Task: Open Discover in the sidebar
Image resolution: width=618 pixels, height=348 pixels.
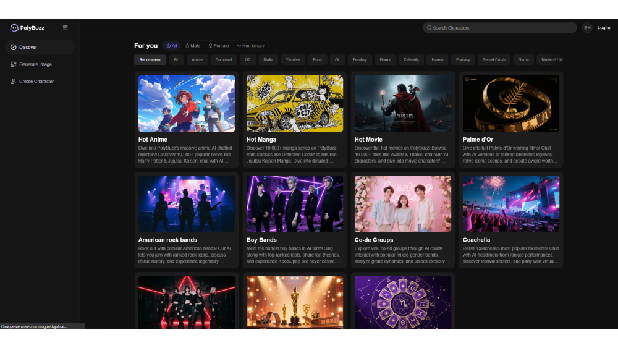Action: click(x=40, y=47)
